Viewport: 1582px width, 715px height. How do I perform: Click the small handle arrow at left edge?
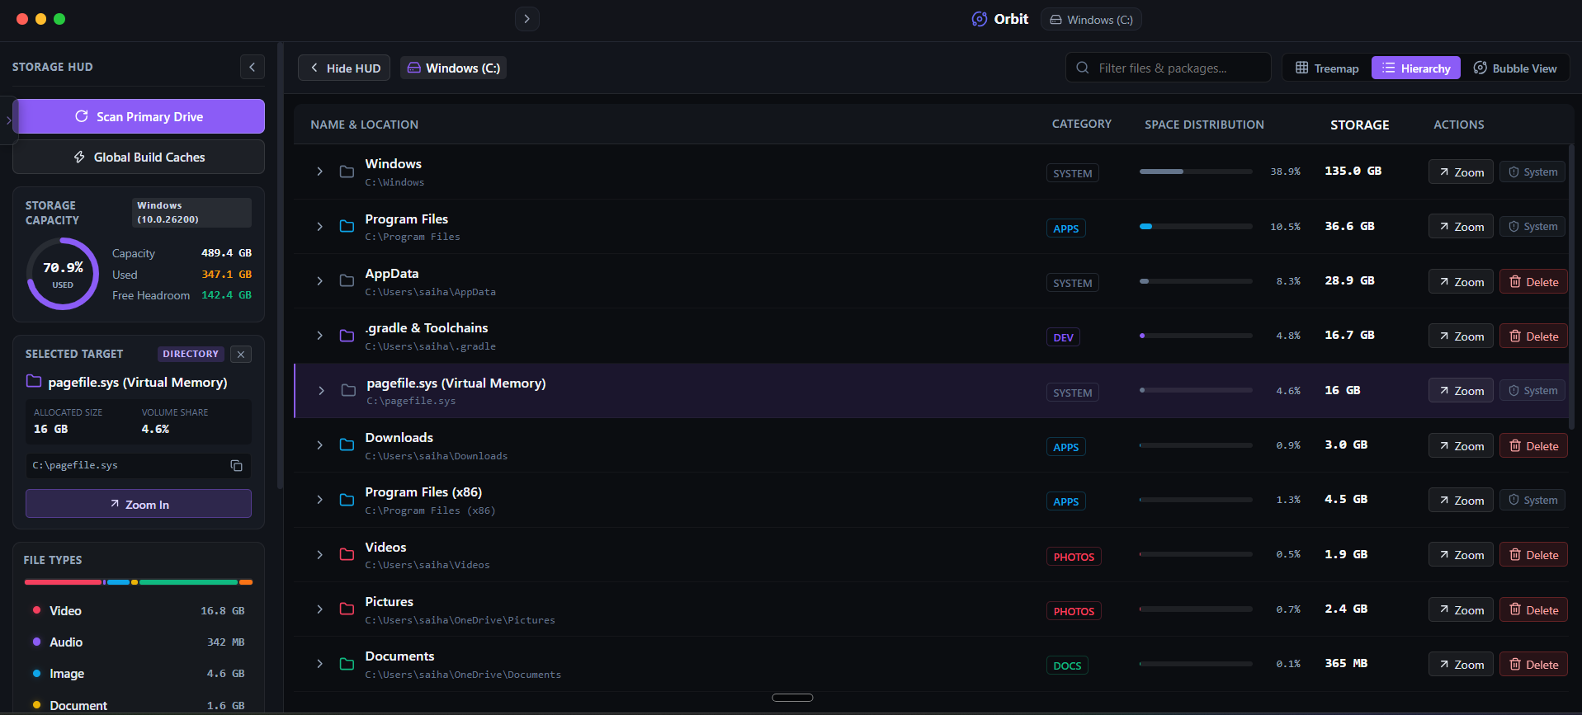8,120
